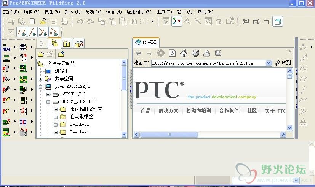The image size is (315, 187).
Task: Undo the last action
Action: click(x=80, y=21)
